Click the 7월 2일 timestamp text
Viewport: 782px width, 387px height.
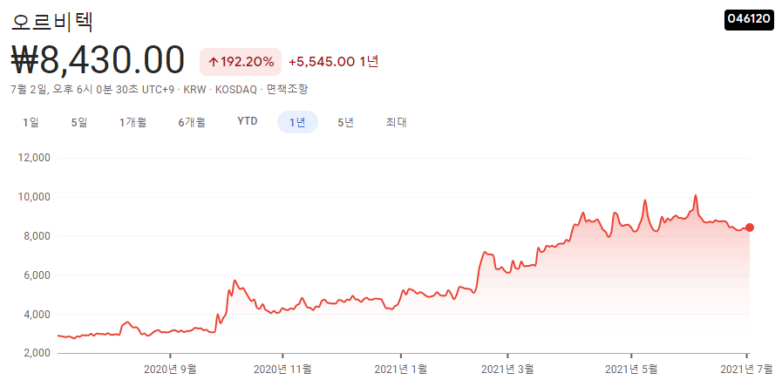[x=92, y=90]
